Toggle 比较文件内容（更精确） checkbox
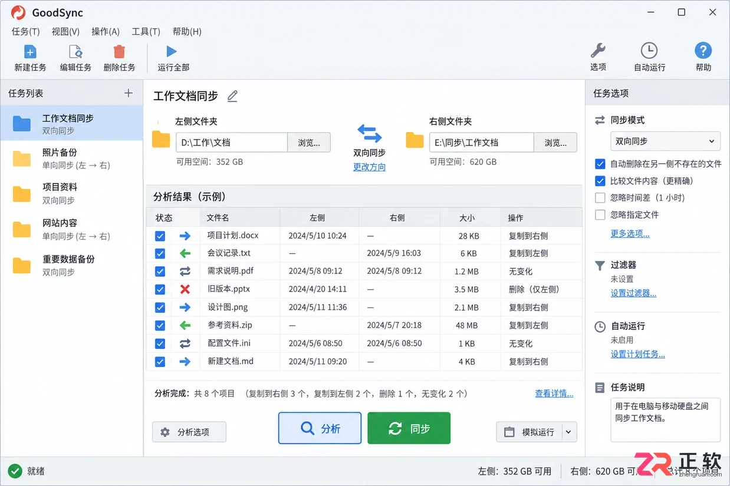730x486 pixels. click(x=600, y=181)
